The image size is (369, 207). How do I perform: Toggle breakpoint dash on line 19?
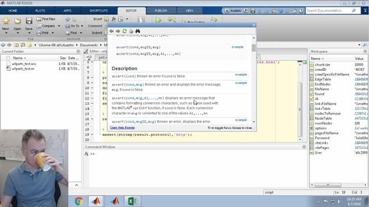92,135
